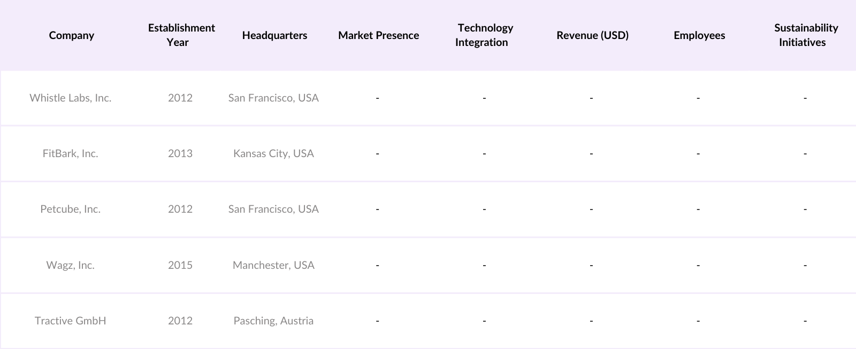Select the Establishment Year column header
The width and height of the screenshot is (856, 349).
tap(181, 35)
